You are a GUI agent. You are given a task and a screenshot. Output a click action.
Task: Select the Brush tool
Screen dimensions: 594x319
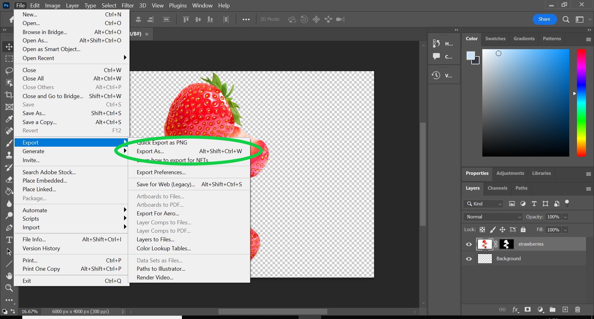pos(9,143)
